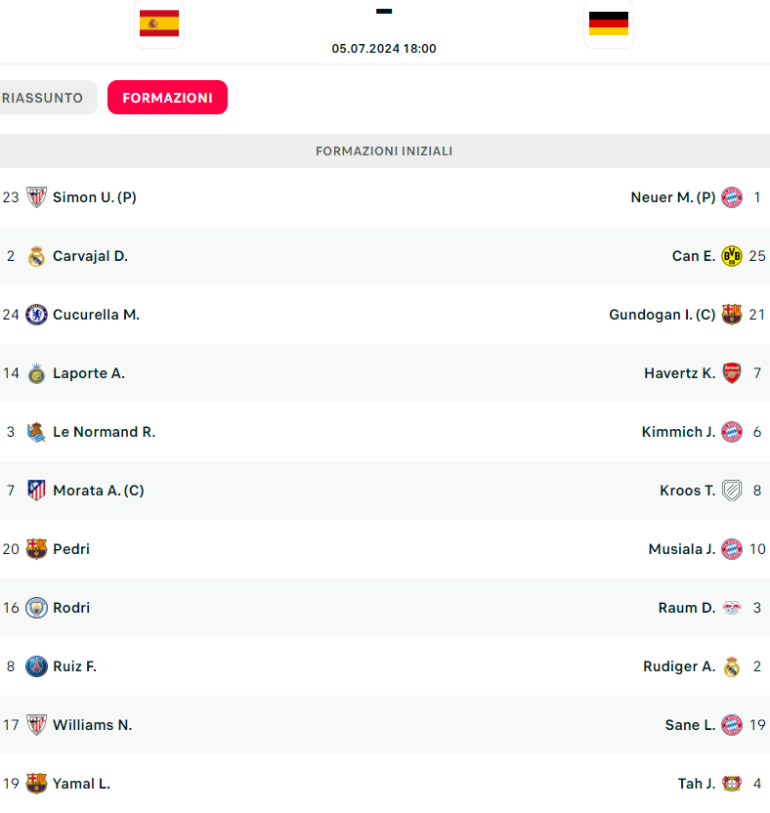Click the Chelsea crest beside Cucurella
770x813 pixels.
tap(36, 315)
